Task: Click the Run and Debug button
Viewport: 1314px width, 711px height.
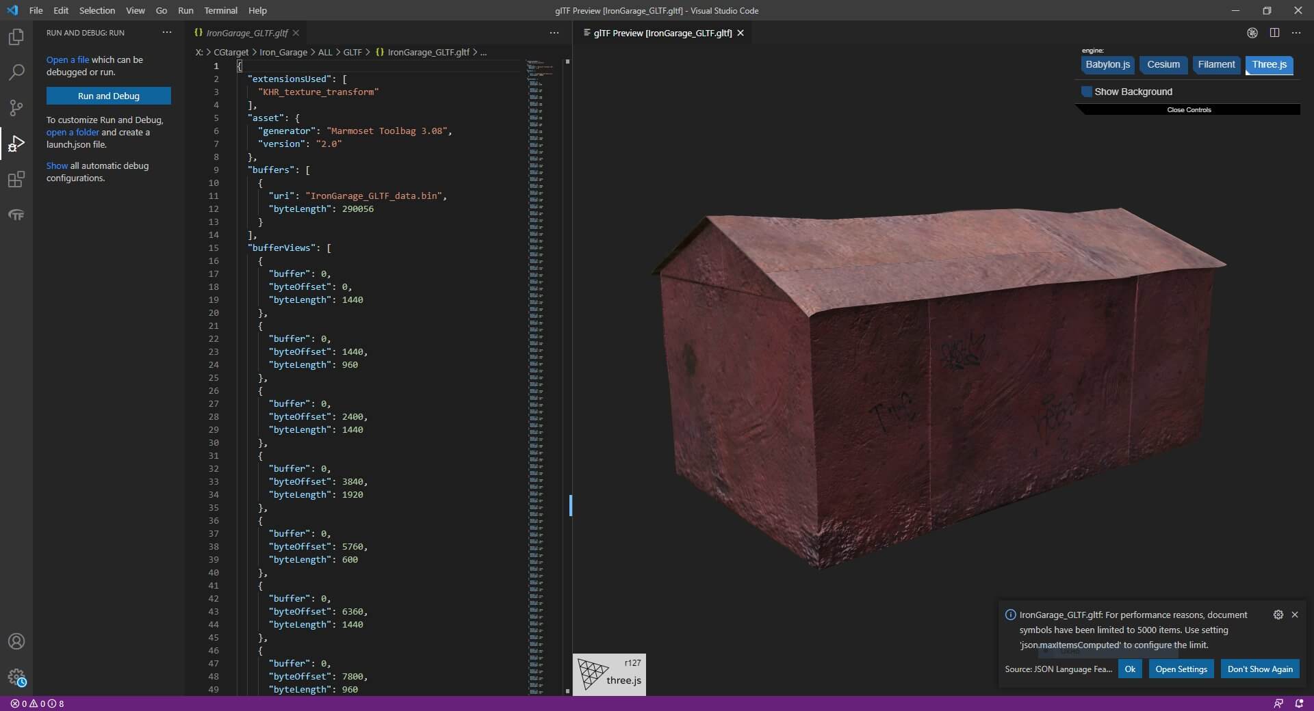Action: [108, 96]
